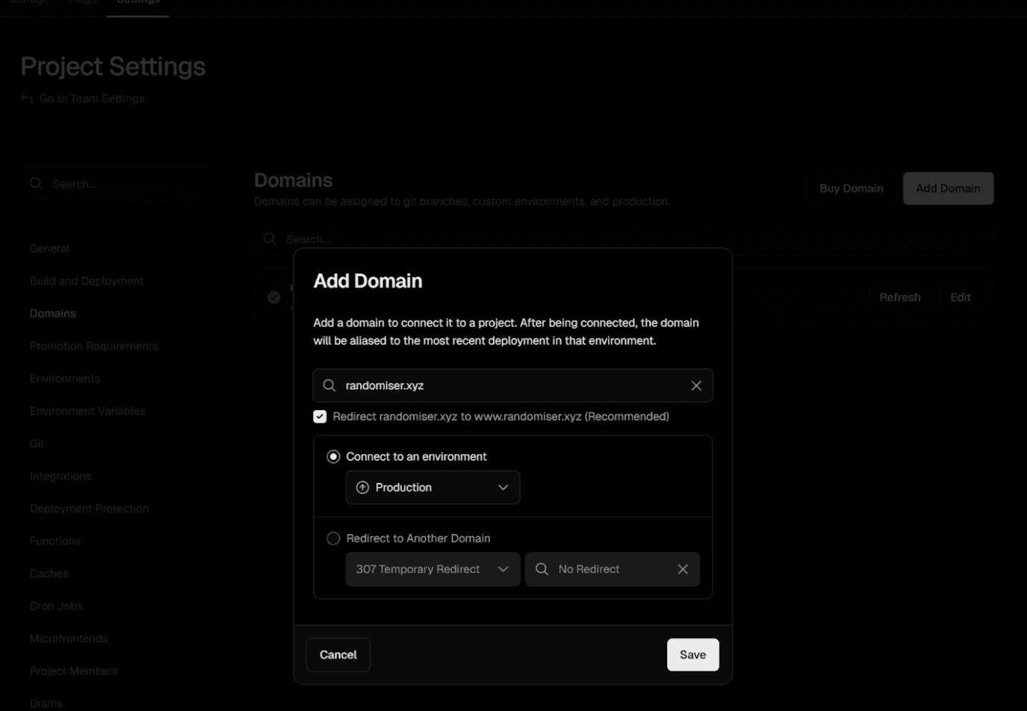
Task: Open Environment Variables in the sidebar
Action: [x=87, y=410]
